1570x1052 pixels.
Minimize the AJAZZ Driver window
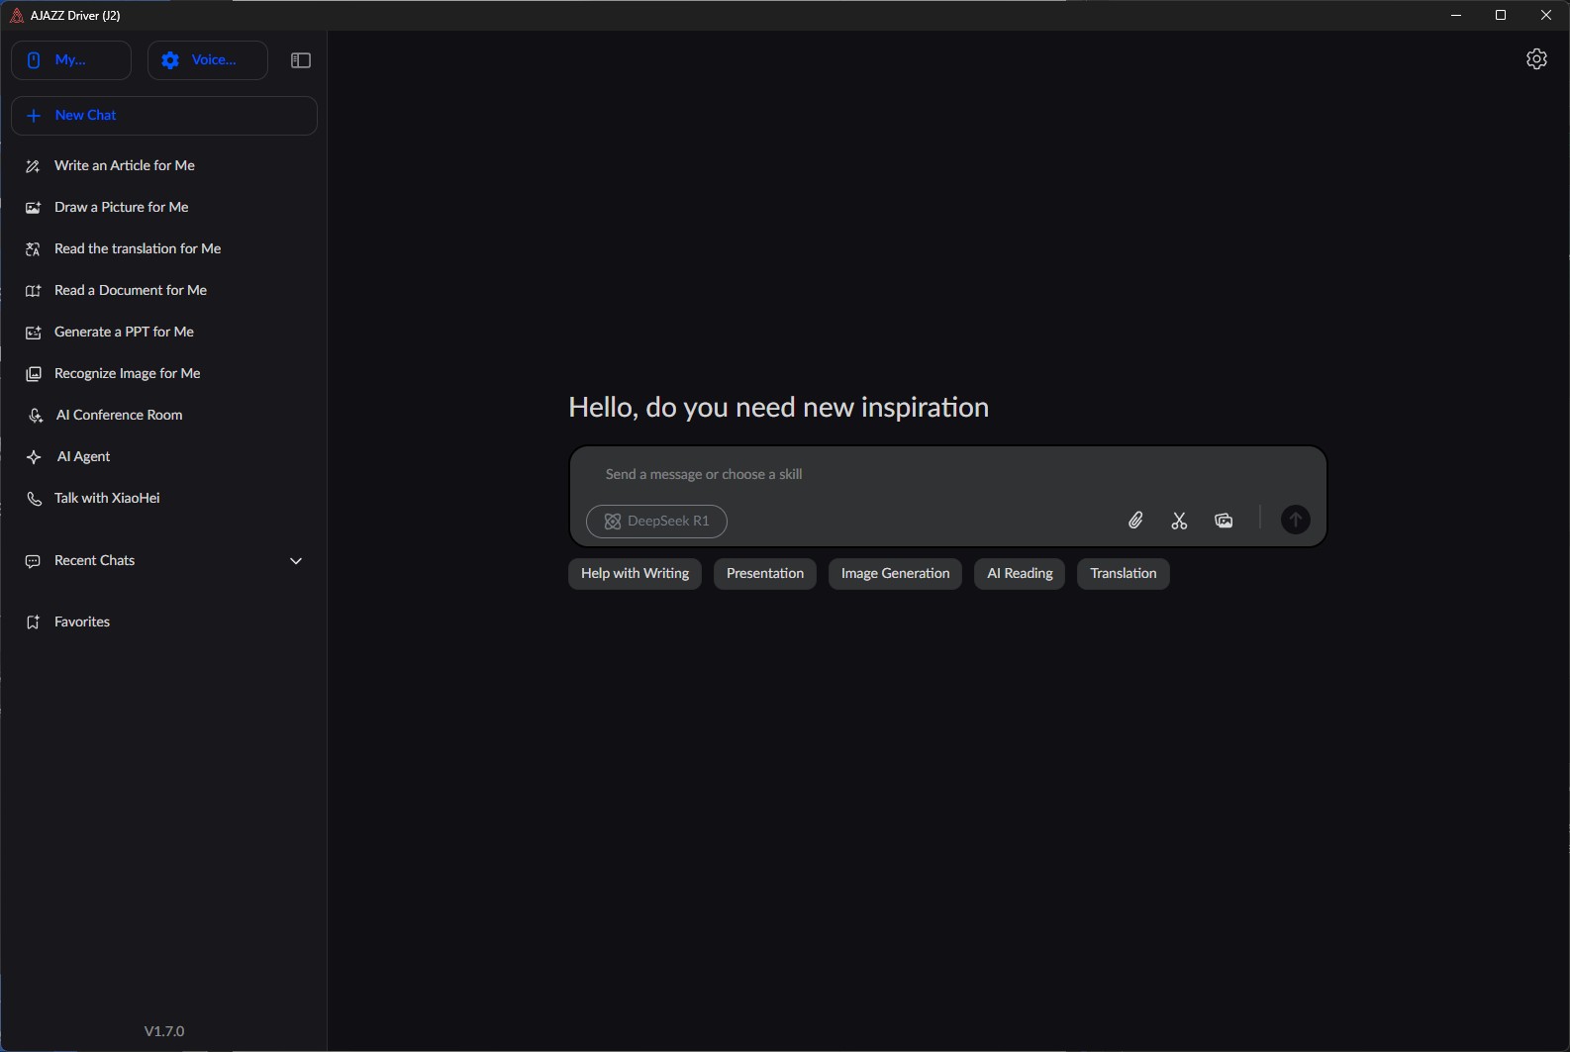(1456, 16)
